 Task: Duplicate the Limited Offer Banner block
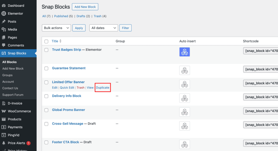[x=103, y=88]
